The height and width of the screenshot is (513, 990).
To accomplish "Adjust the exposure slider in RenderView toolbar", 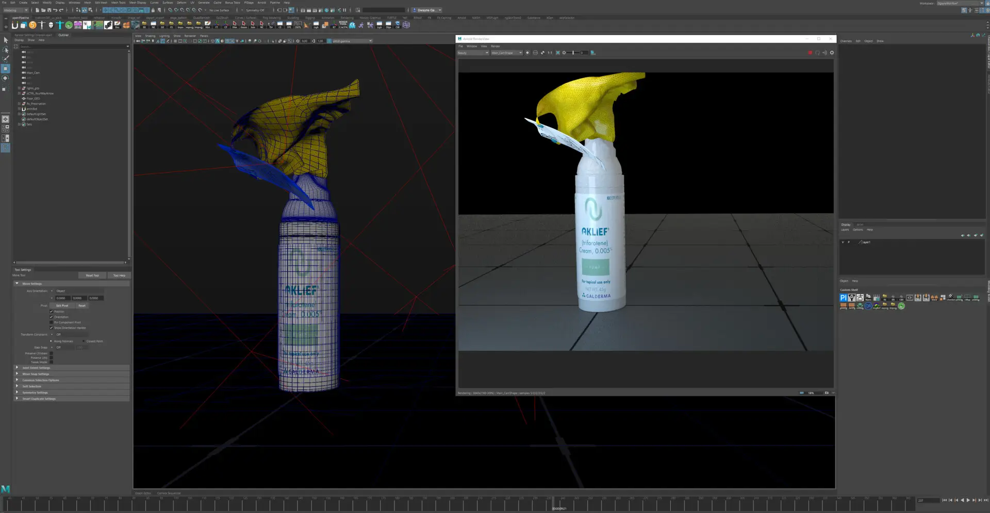I will pos(573,53).
